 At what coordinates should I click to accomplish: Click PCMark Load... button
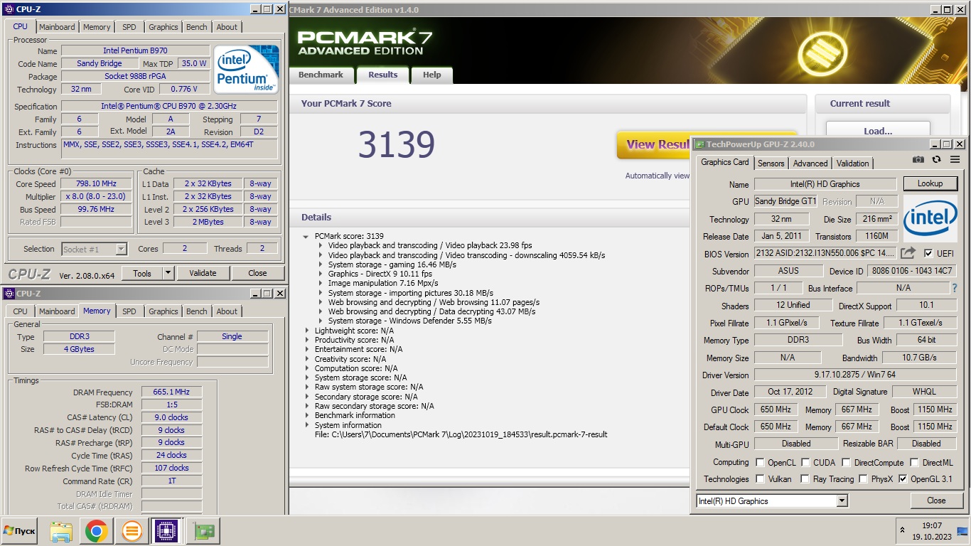(x=878, y=131)
